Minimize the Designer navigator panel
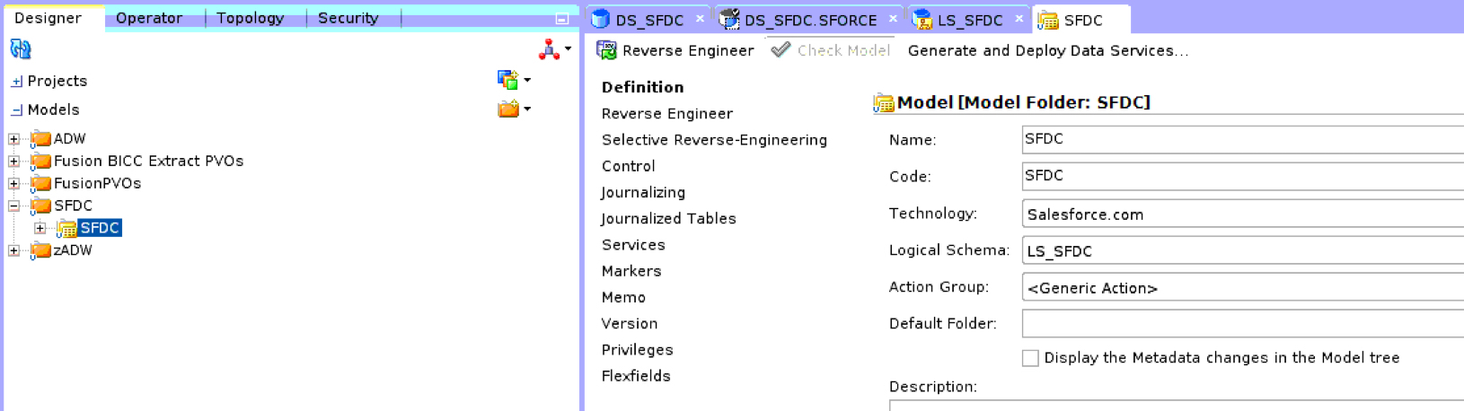This screenshot has height=411, width=1464. point(561,19)
